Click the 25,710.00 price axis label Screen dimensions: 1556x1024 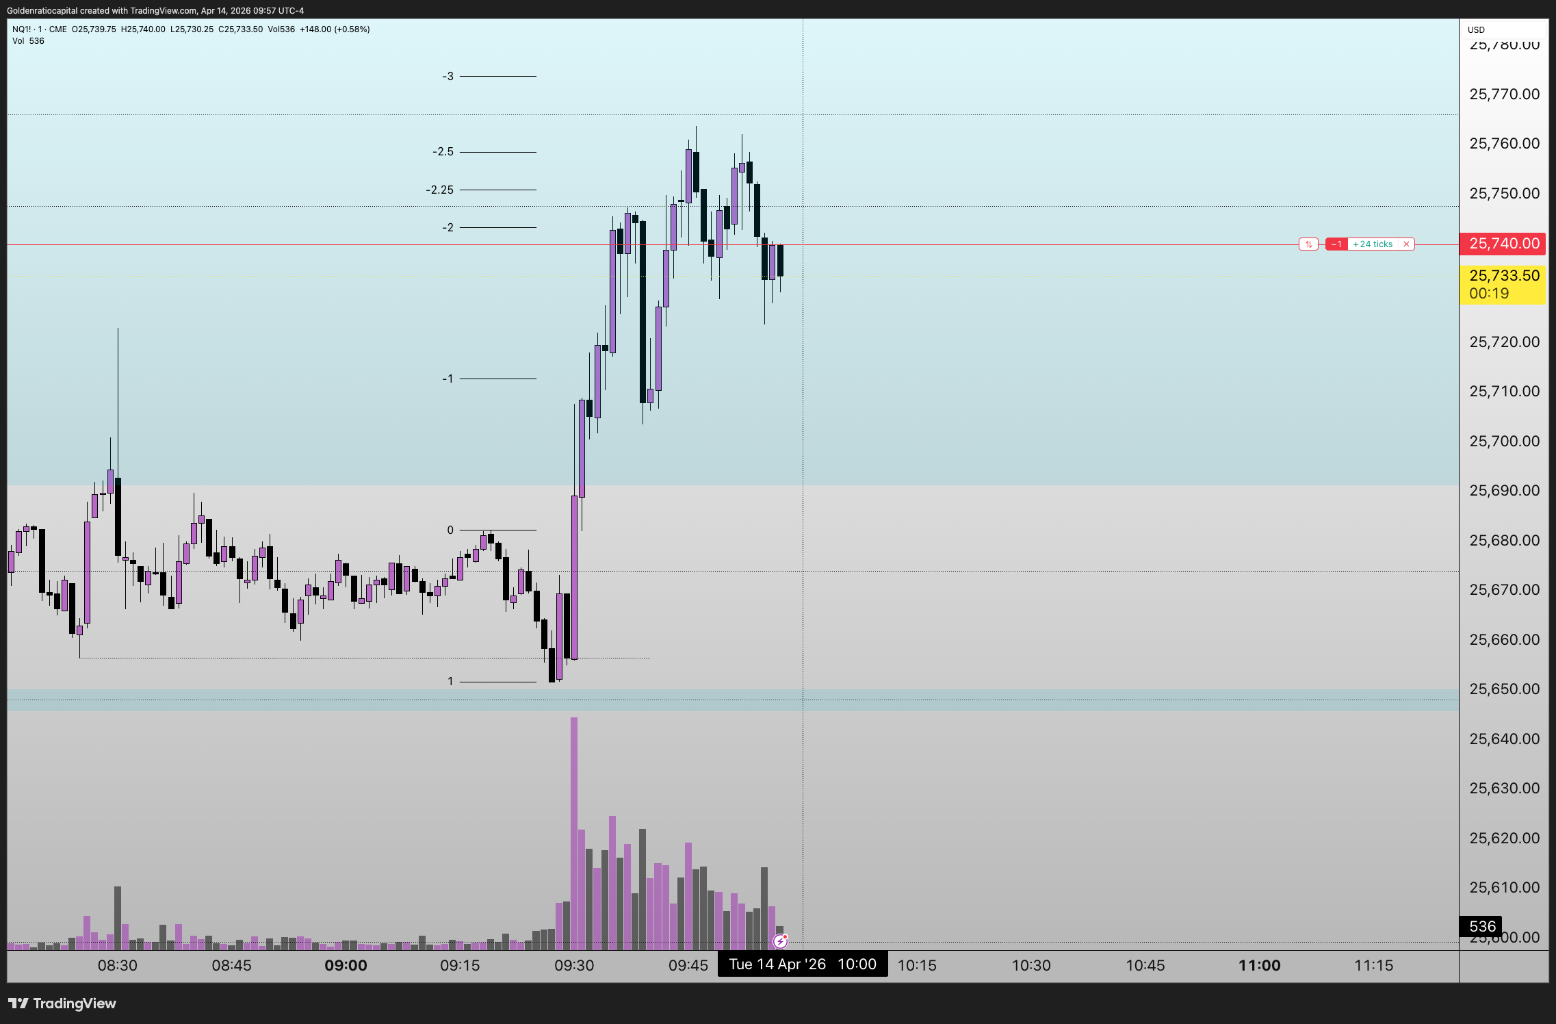[x=1505, y=391]
